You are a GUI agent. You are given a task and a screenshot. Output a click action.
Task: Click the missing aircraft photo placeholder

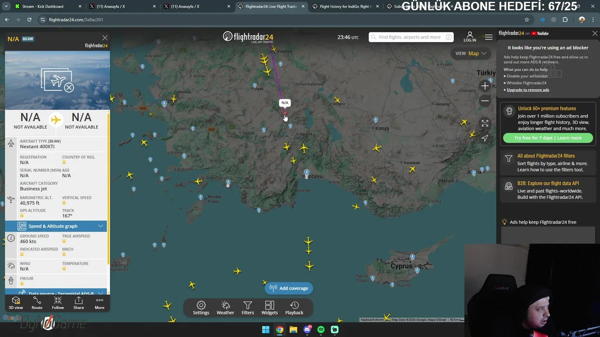coord(58,80)
